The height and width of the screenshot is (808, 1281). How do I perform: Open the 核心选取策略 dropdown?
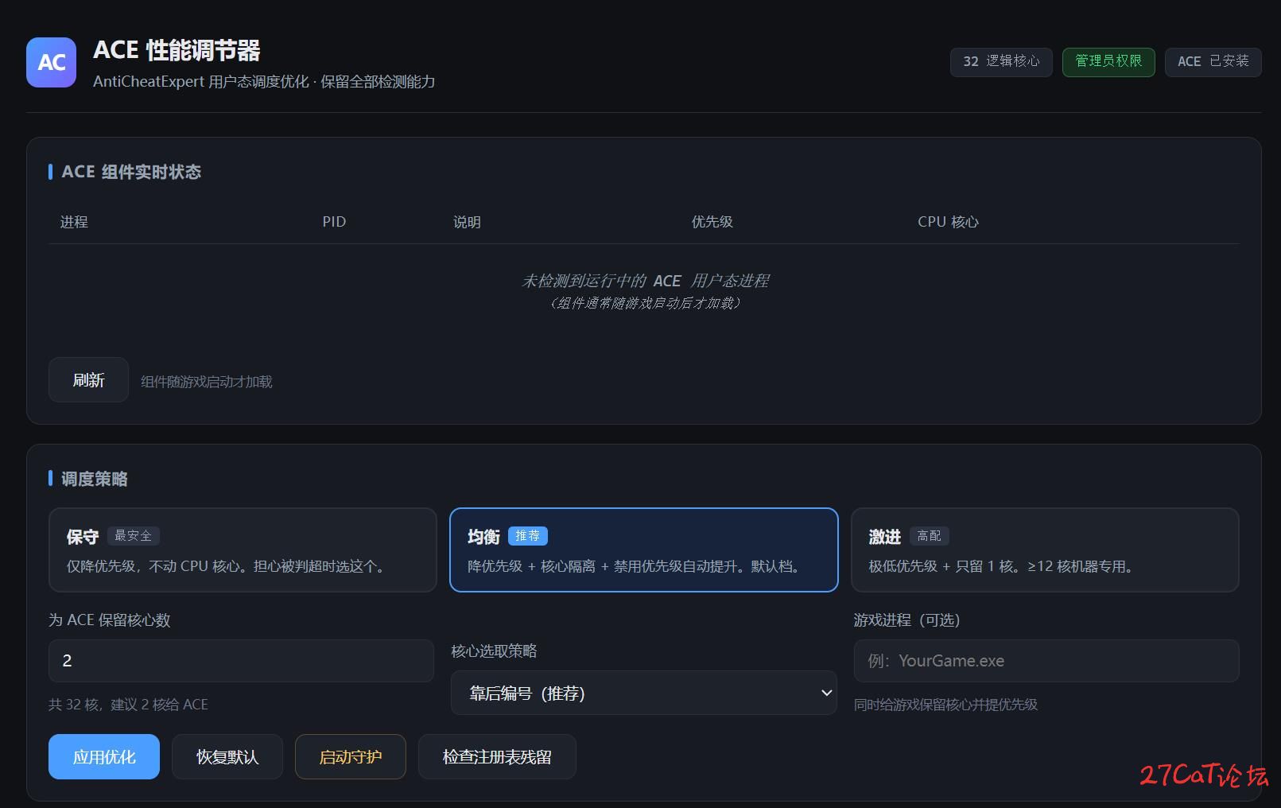pos(644,693)
